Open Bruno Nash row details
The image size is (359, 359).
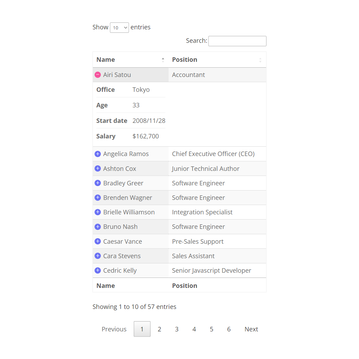(98, 227)
